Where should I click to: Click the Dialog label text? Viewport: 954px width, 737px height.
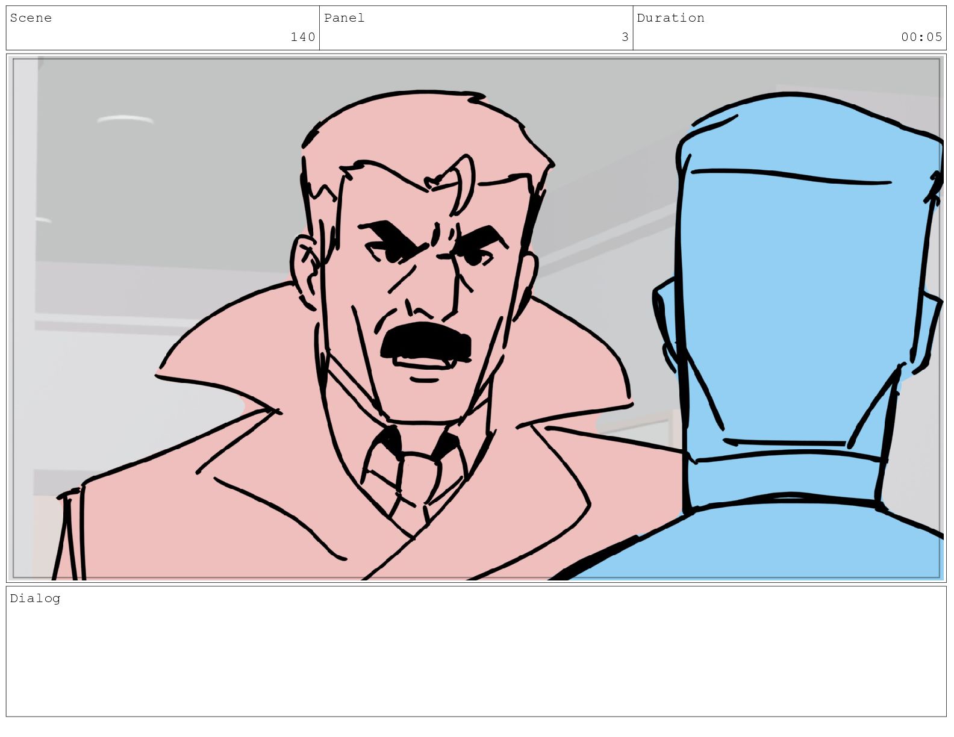35,599
